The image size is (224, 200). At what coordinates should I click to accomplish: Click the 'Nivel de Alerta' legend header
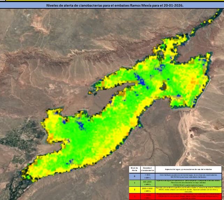coord(134,169)
